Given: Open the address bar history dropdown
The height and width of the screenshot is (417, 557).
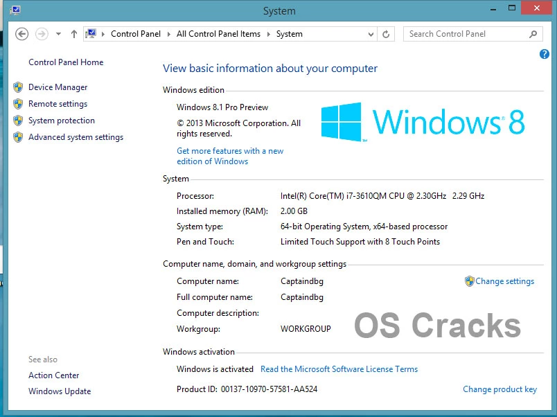Looking at the screenshot, I should point(371,34).
